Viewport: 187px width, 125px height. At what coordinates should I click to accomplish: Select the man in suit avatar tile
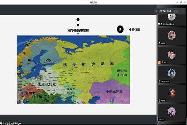click(x=172, y=54)
